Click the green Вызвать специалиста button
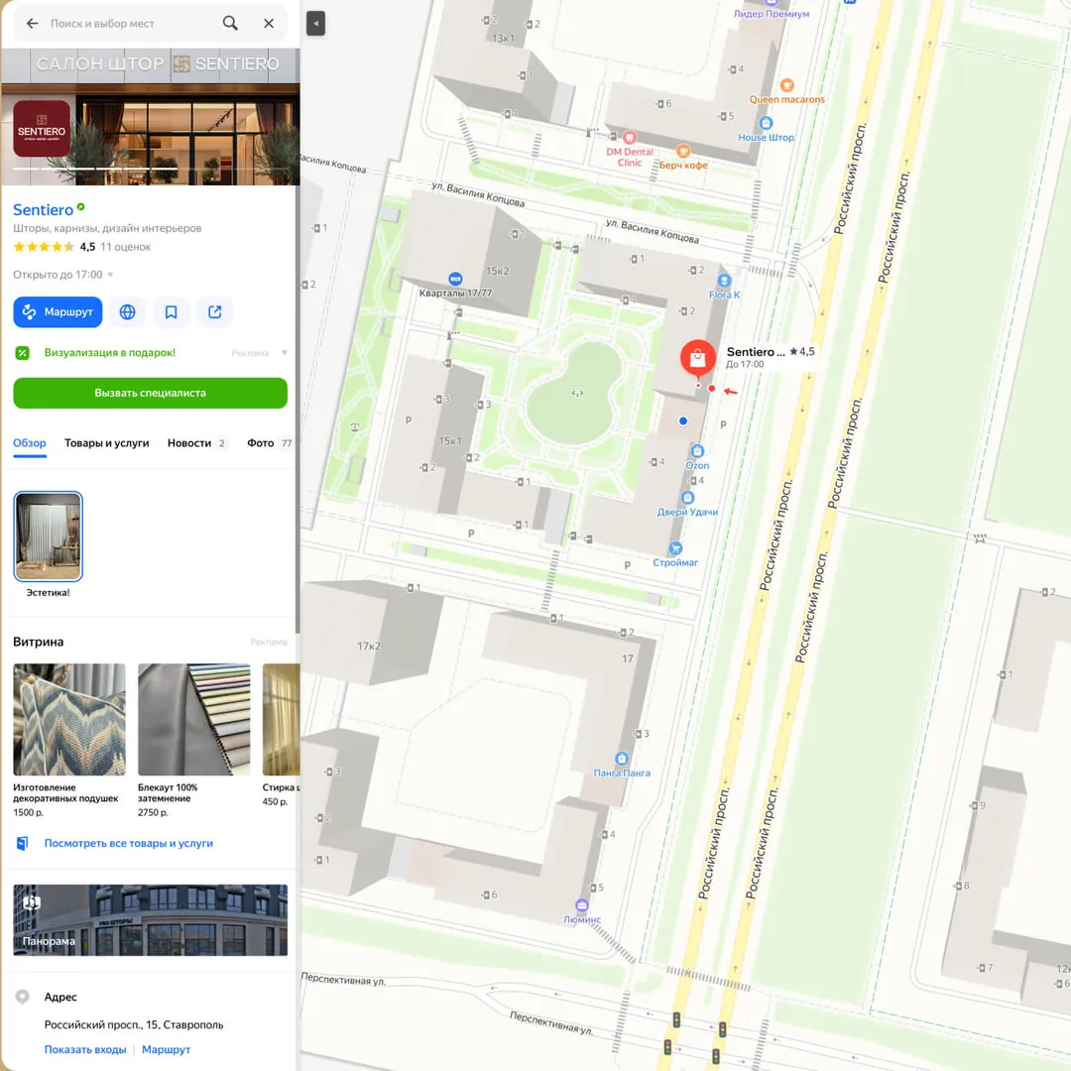1071x1071 pixels. (x=151, y=394)
